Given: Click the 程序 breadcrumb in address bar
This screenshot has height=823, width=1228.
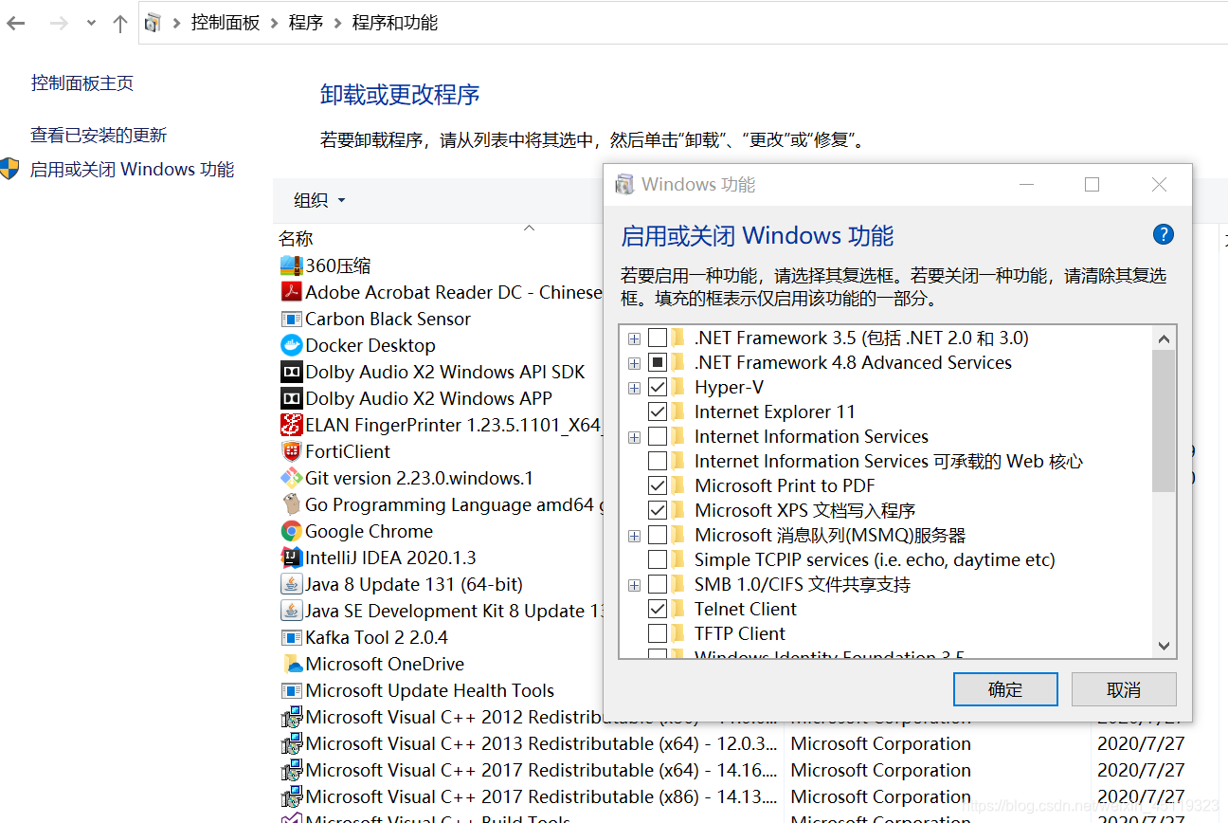Looking at the screenshot, I should (306, 23).
